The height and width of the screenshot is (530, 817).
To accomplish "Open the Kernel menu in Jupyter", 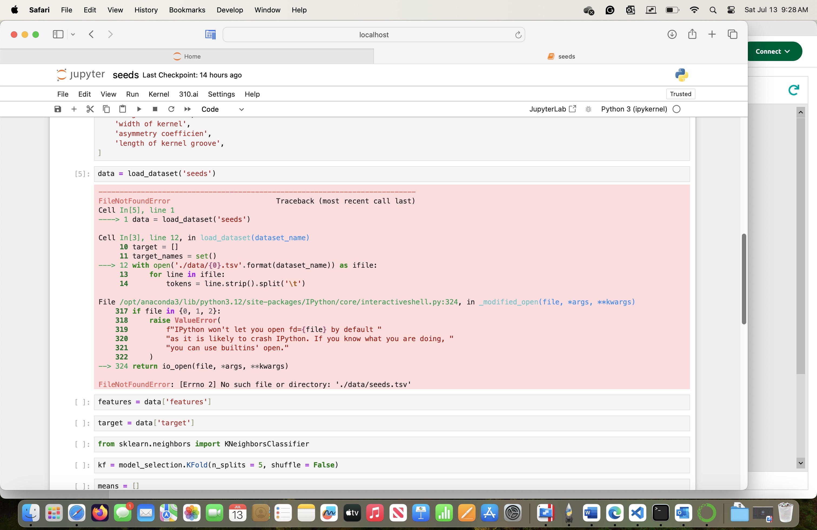I will click(159, 94).
